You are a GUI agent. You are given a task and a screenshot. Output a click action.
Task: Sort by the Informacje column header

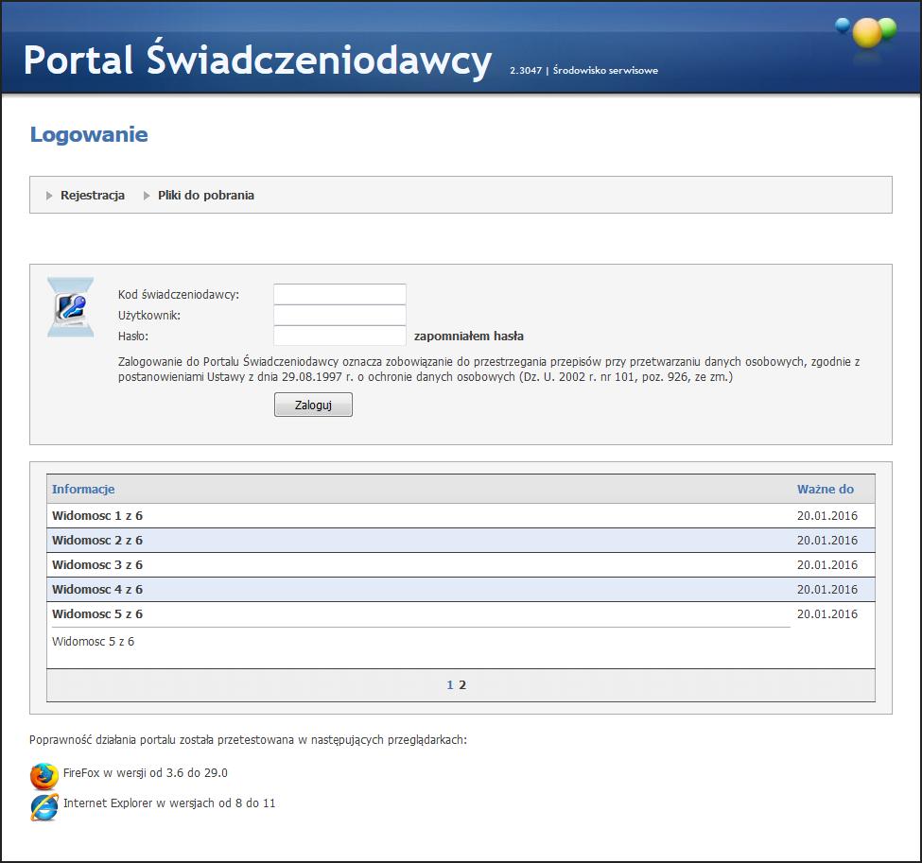click(83, 489)
